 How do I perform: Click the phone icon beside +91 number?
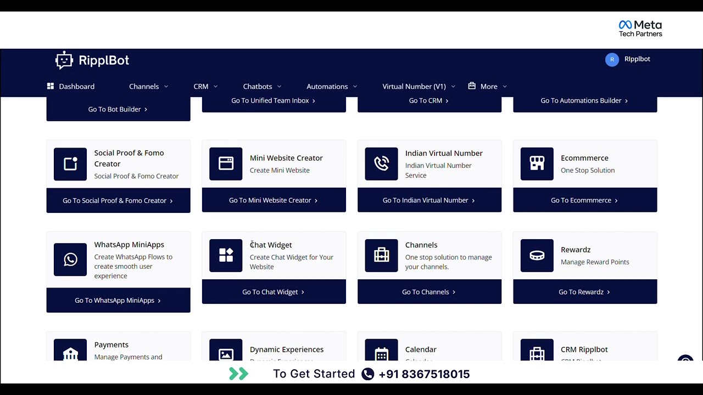(368, 374)
